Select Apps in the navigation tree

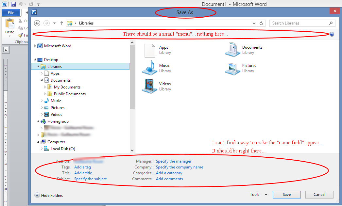point(55,73)
